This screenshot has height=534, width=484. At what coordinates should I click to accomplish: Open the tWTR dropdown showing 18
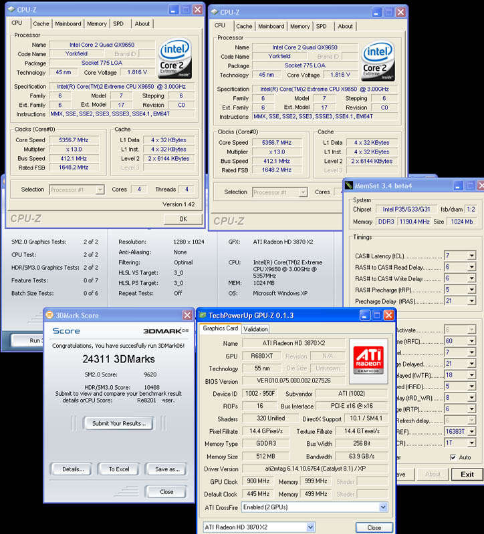coord(472,375)
